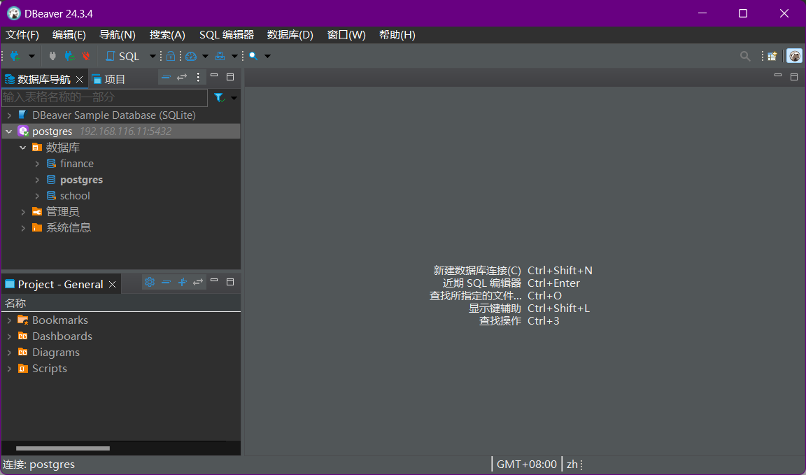
Task: Click the table name filter input field
Action: click(104, 97)
